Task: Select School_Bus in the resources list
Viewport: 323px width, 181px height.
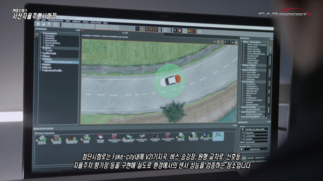Action: (251, 79)
